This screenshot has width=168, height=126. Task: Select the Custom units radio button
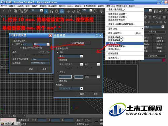coord(57,72)
